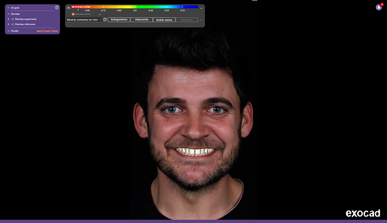The image size is (387, 223).
Task: Click the gauge icon beside Intersección
Action: [68, 8]
